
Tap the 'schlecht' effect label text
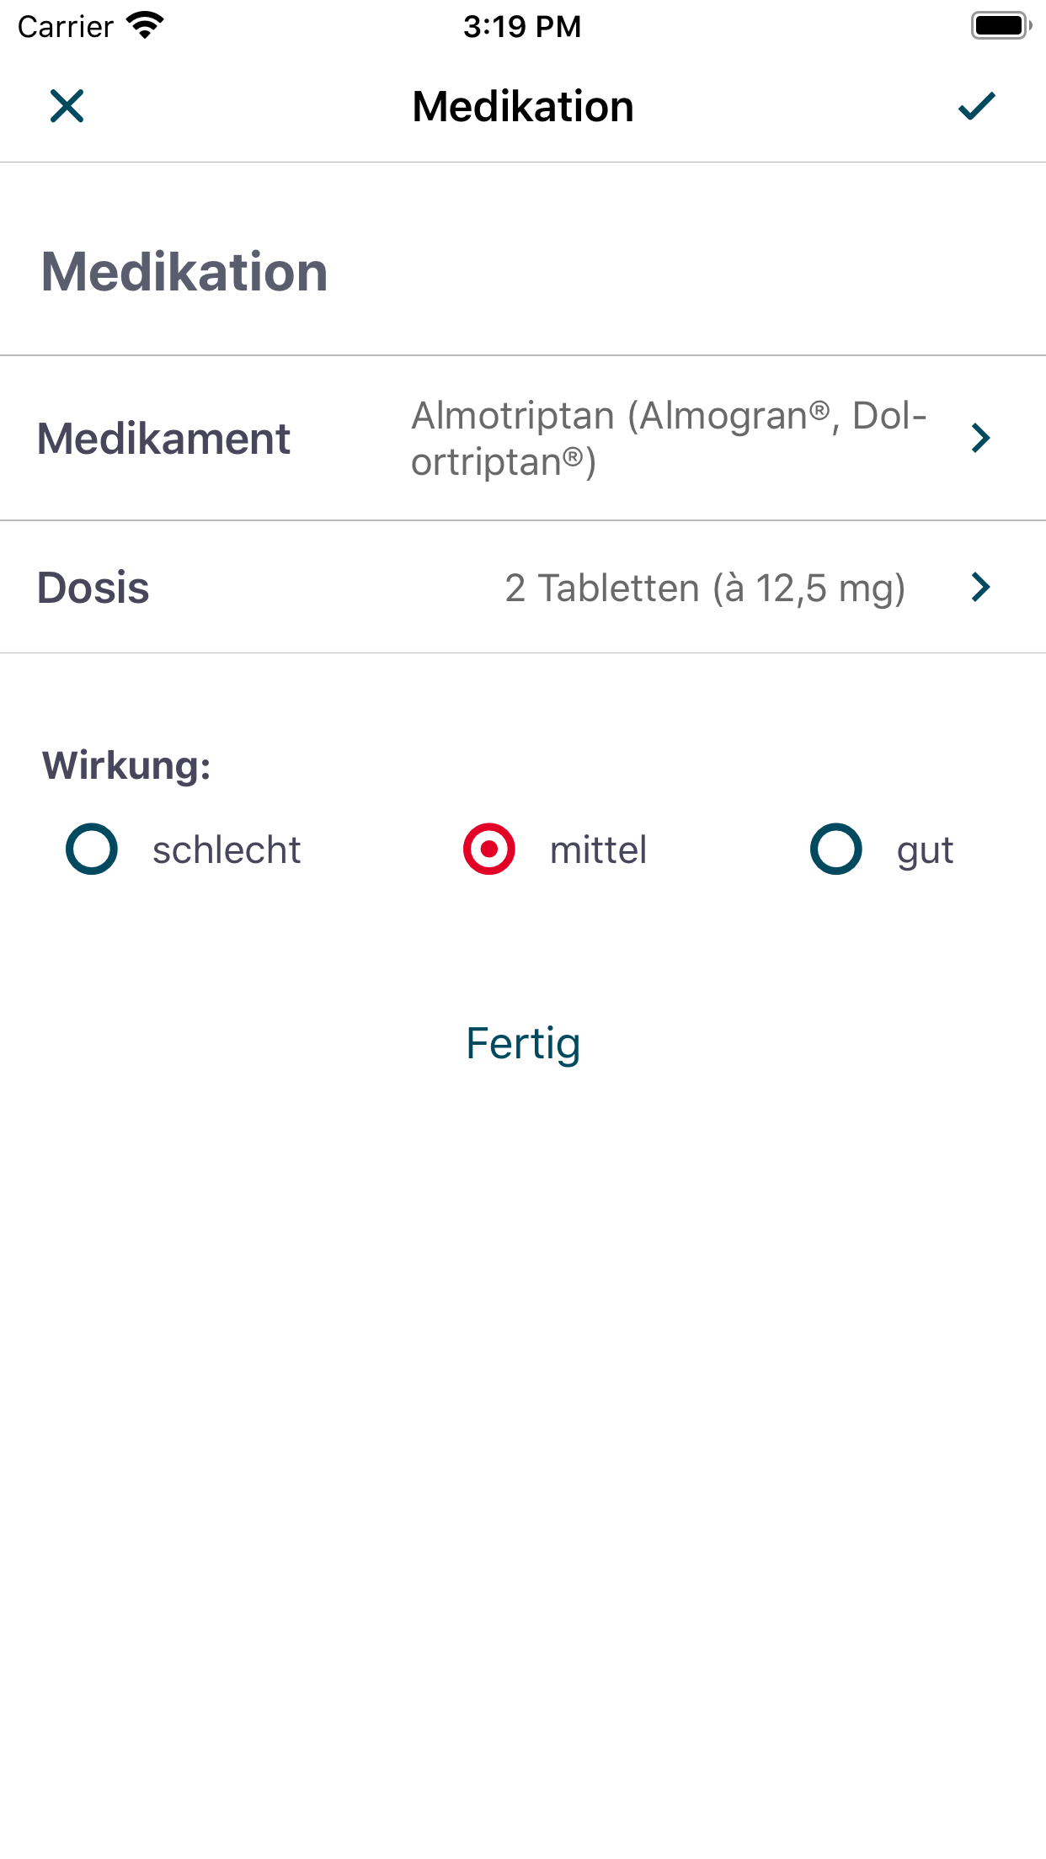[x=227, y=850]
